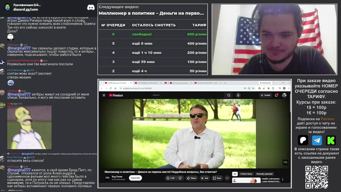This screenshot has height=192, width=341.
Task: Click the ВЫПАВШАЯ ПРЯМАЯ КИШКА username
Action: (23, 61)
